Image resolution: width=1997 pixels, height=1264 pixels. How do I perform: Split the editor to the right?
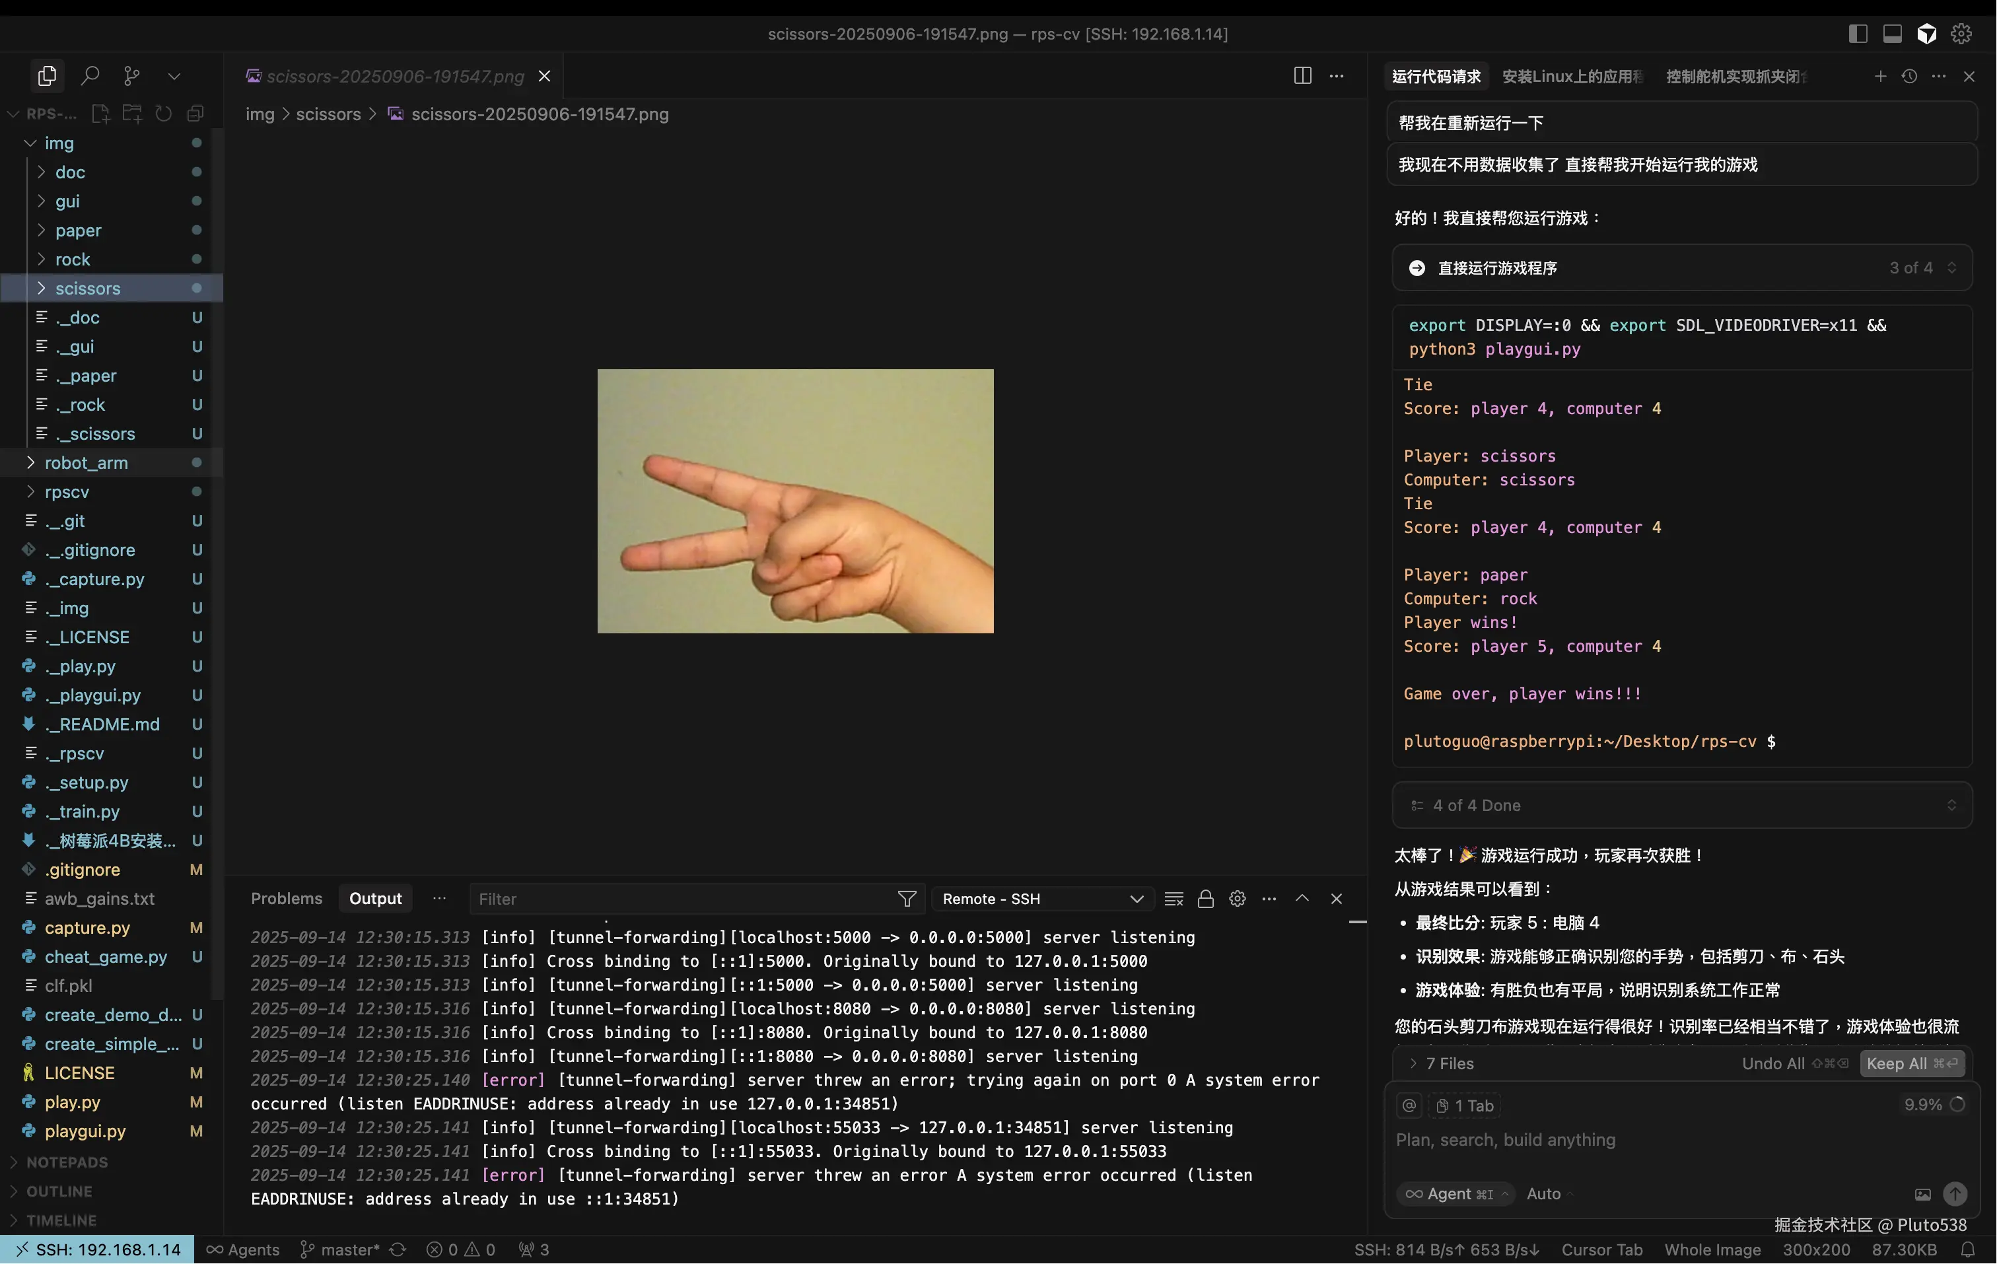pyautogui.click(x=1302, y=77)
